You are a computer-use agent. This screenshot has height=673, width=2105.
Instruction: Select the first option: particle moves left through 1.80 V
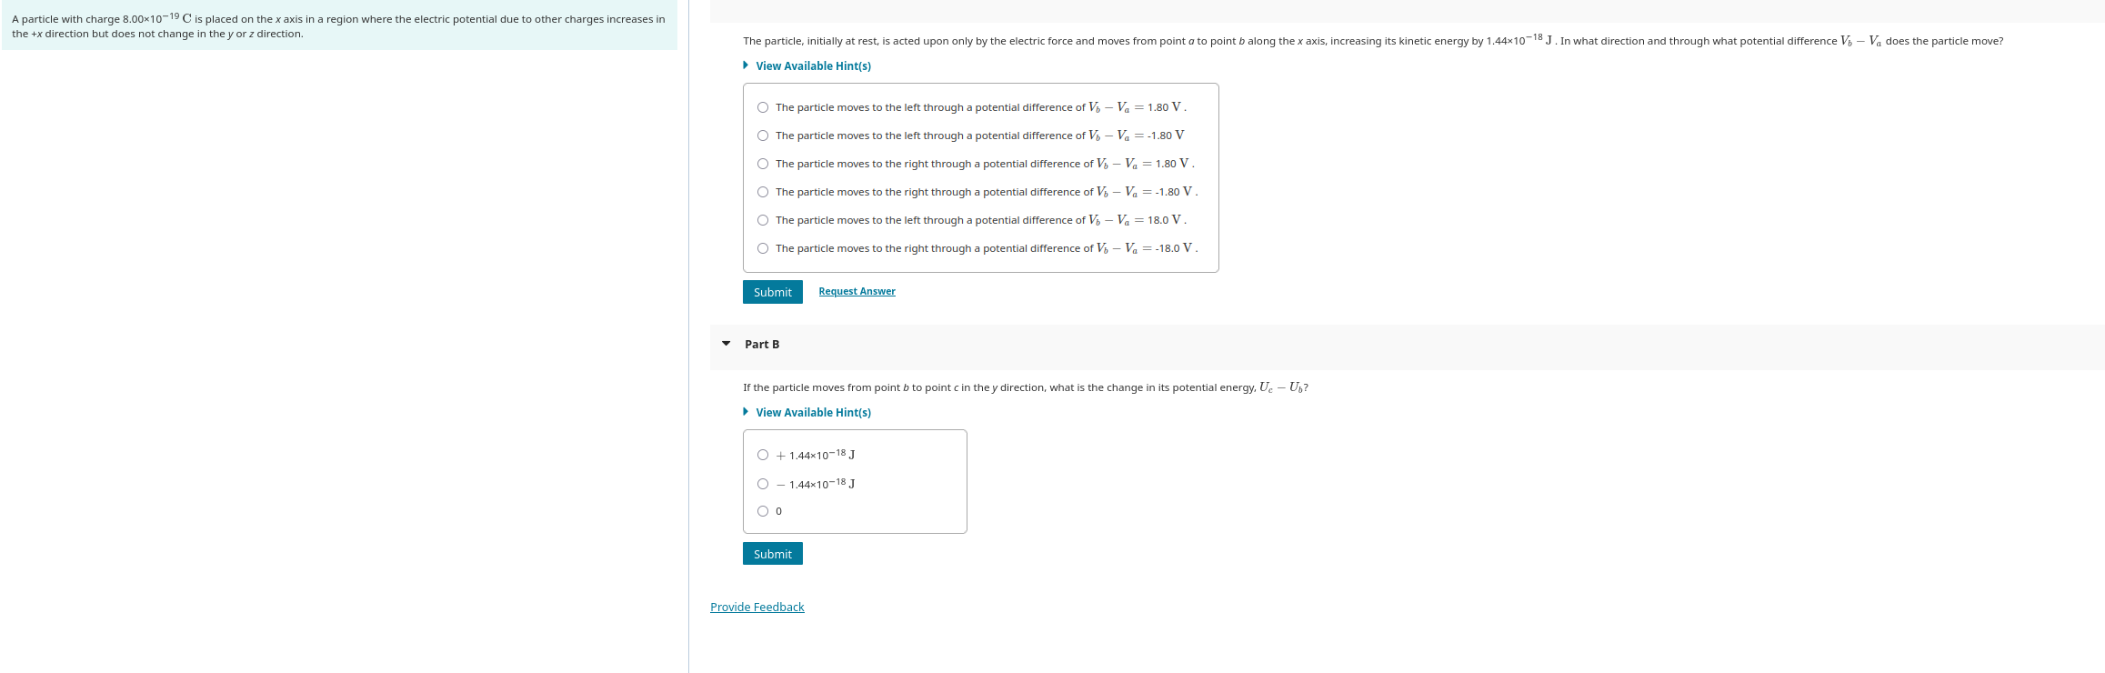(762, 106)
